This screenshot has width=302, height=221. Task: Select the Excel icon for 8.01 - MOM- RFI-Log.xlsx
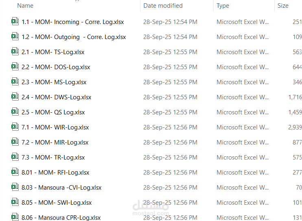[15, 172]
